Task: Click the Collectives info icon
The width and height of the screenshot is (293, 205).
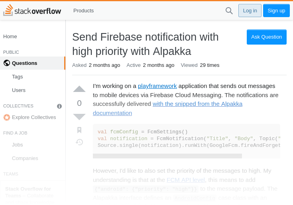Action: [59, 106]
